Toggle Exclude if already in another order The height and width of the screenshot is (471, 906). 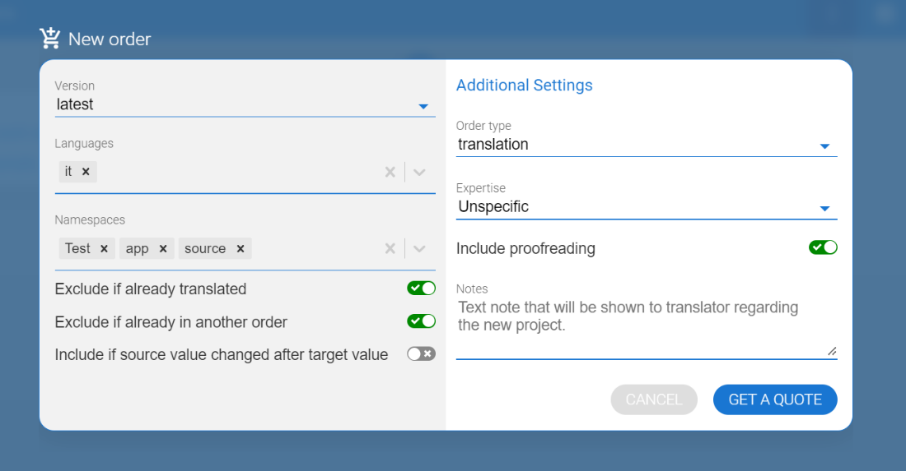click(x=421, y=321)
